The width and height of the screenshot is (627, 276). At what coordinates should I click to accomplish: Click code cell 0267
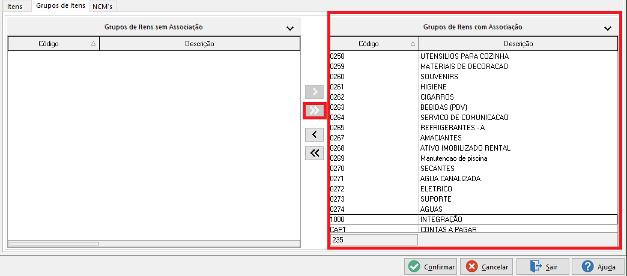374,137
